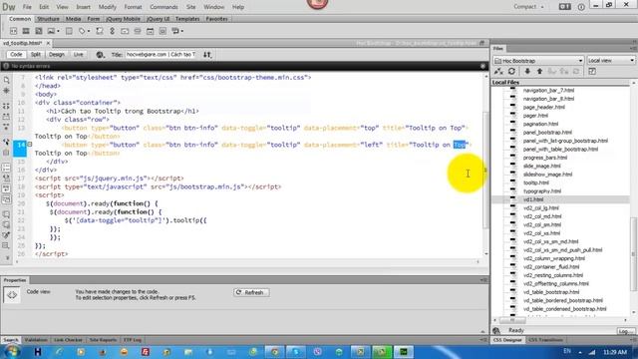Open the Commands menu
Screen dimensions: 638x359
(x=163, y=7)
